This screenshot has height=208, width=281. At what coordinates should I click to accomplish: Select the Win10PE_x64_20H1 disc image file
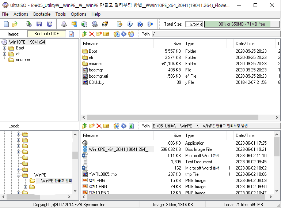[120, 149]
